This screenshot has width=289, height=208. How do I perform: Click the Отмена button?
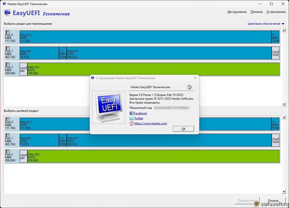[273, 201]
